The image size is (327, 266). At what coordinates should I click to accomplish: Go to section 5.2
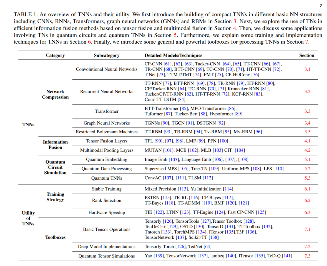point(307,168)
